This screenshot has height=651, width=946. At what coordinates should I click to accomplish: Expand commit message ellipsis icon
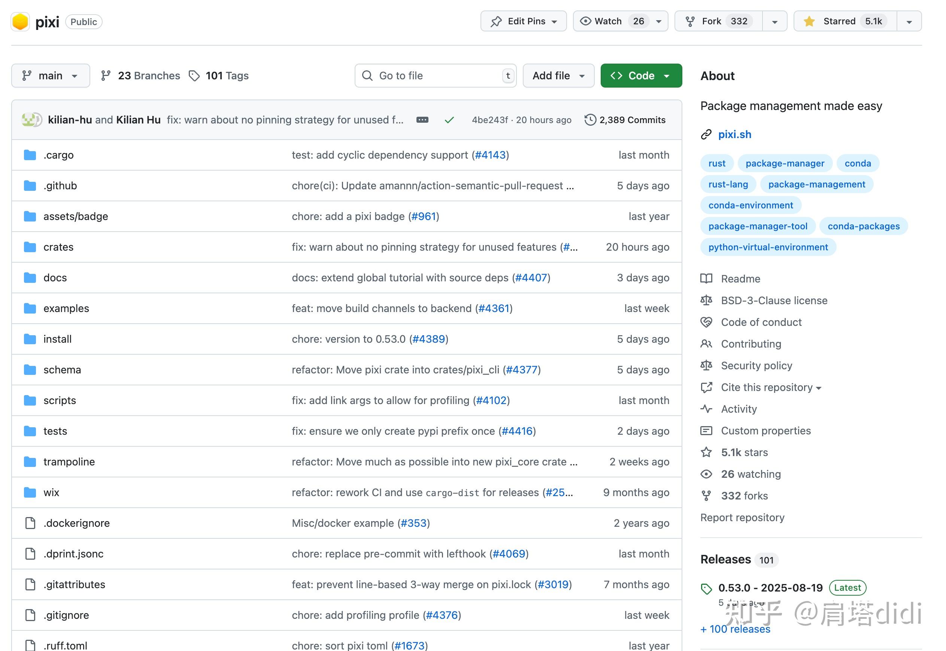click(x=422, y=120)
